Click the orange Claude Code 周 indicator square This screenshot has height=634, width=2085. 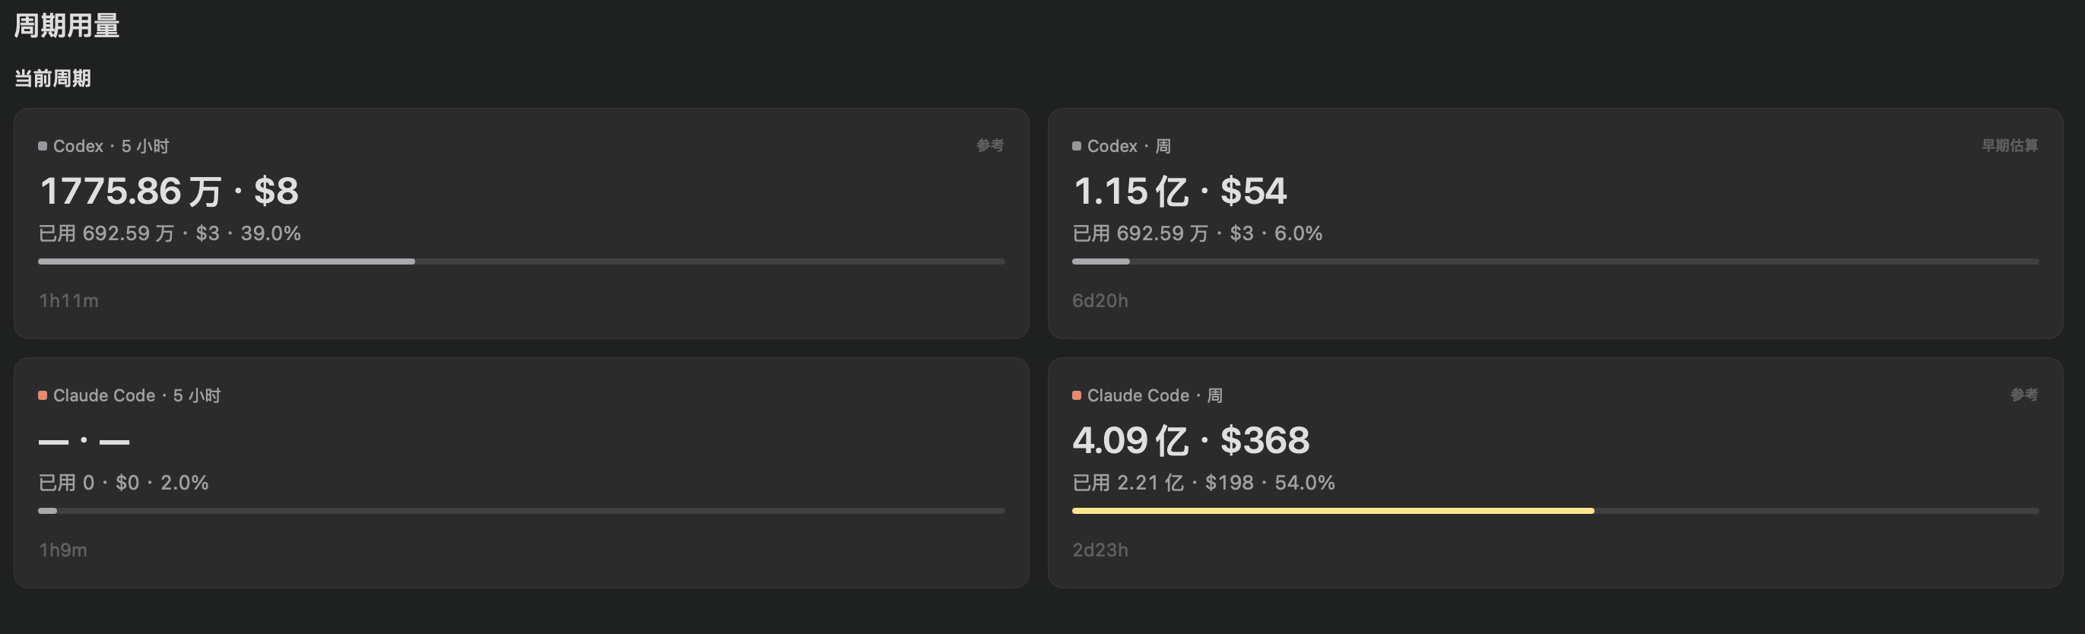pos(1077,395)
